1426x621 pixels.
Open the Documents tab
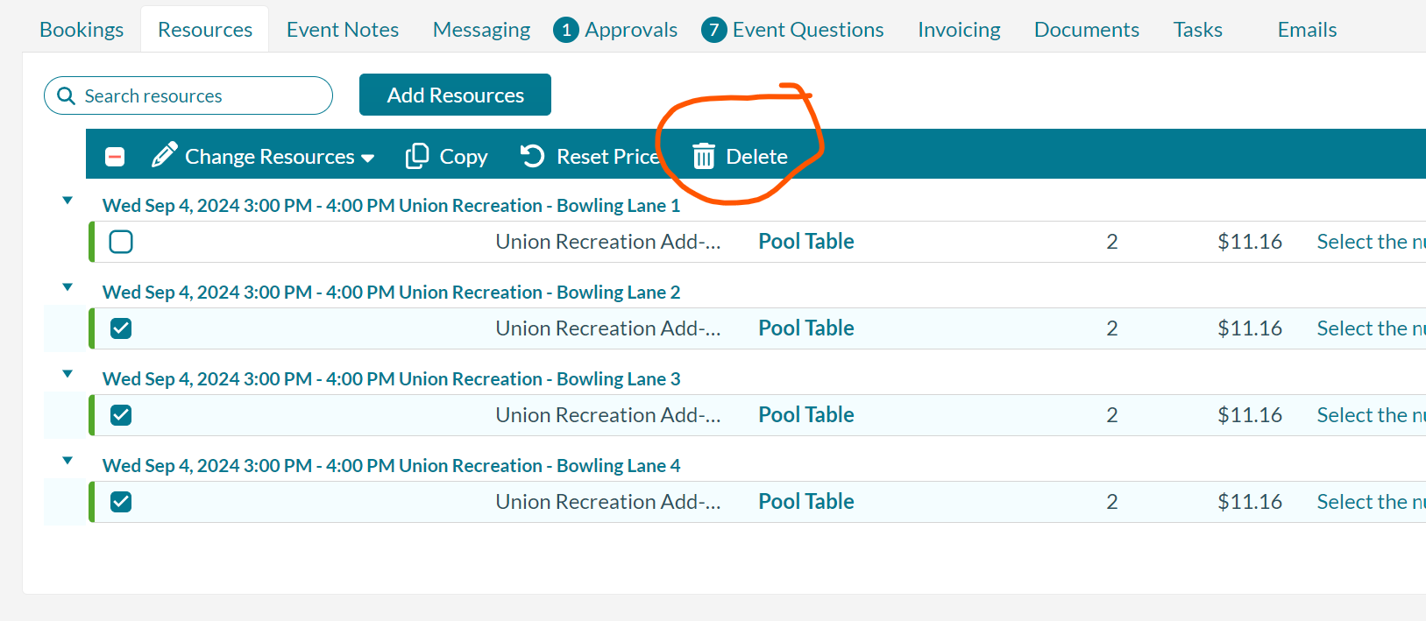(1087, 30)
